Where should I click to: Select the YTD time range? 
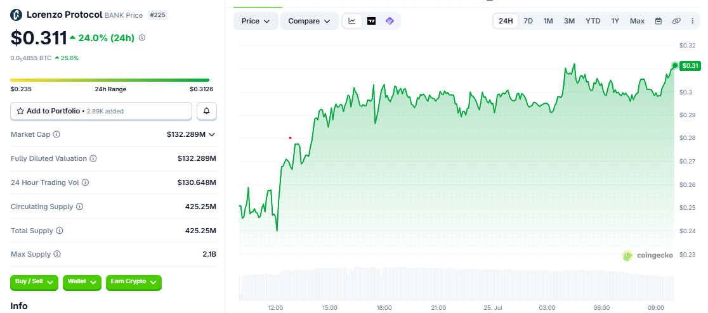point(593,21)
